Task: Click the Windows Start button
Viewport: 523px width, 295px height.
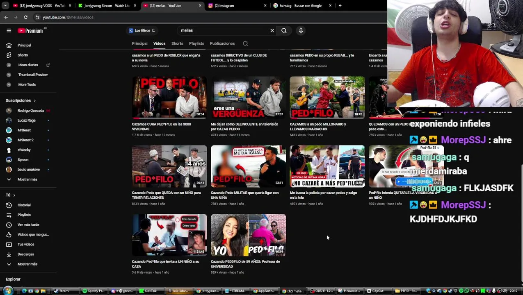Action: pyautogui.click(x=8, y=291)
